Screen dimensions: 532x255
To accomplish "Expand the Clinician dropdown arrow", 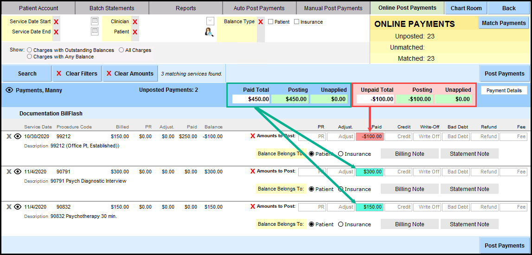I will coord(210,21).
